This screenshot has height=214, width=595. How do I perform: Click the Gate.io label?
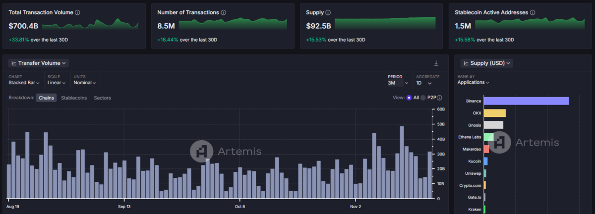click(474, 197)
